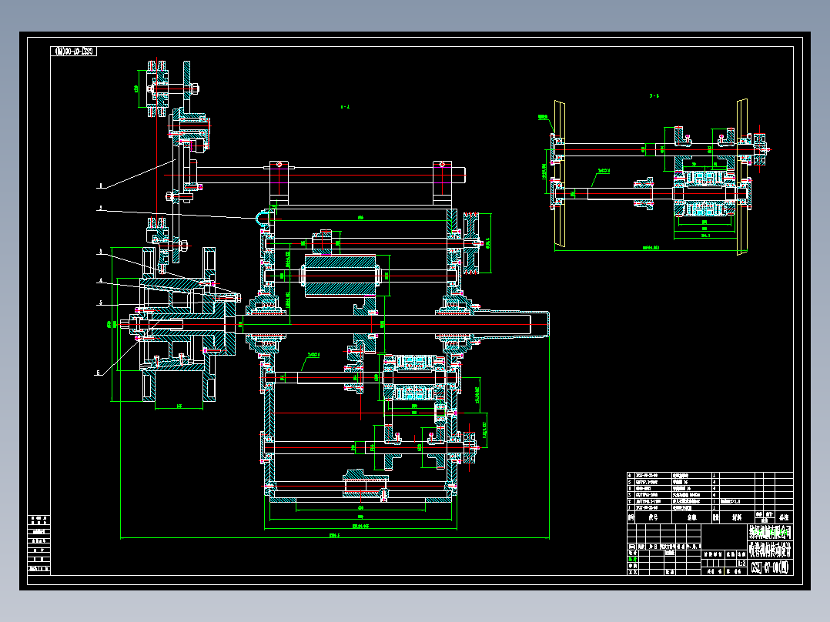
Task: Select the part callout numbered 4
Action: coord(101,280)
